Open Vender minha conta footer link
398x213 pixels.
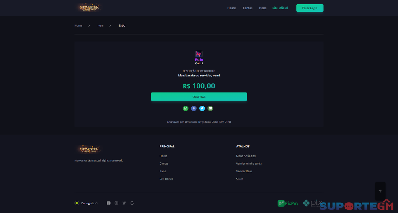click(x=249, y=164)
